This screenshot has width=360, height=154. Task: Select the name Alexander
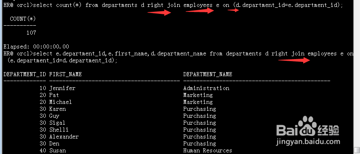point(64,136)
